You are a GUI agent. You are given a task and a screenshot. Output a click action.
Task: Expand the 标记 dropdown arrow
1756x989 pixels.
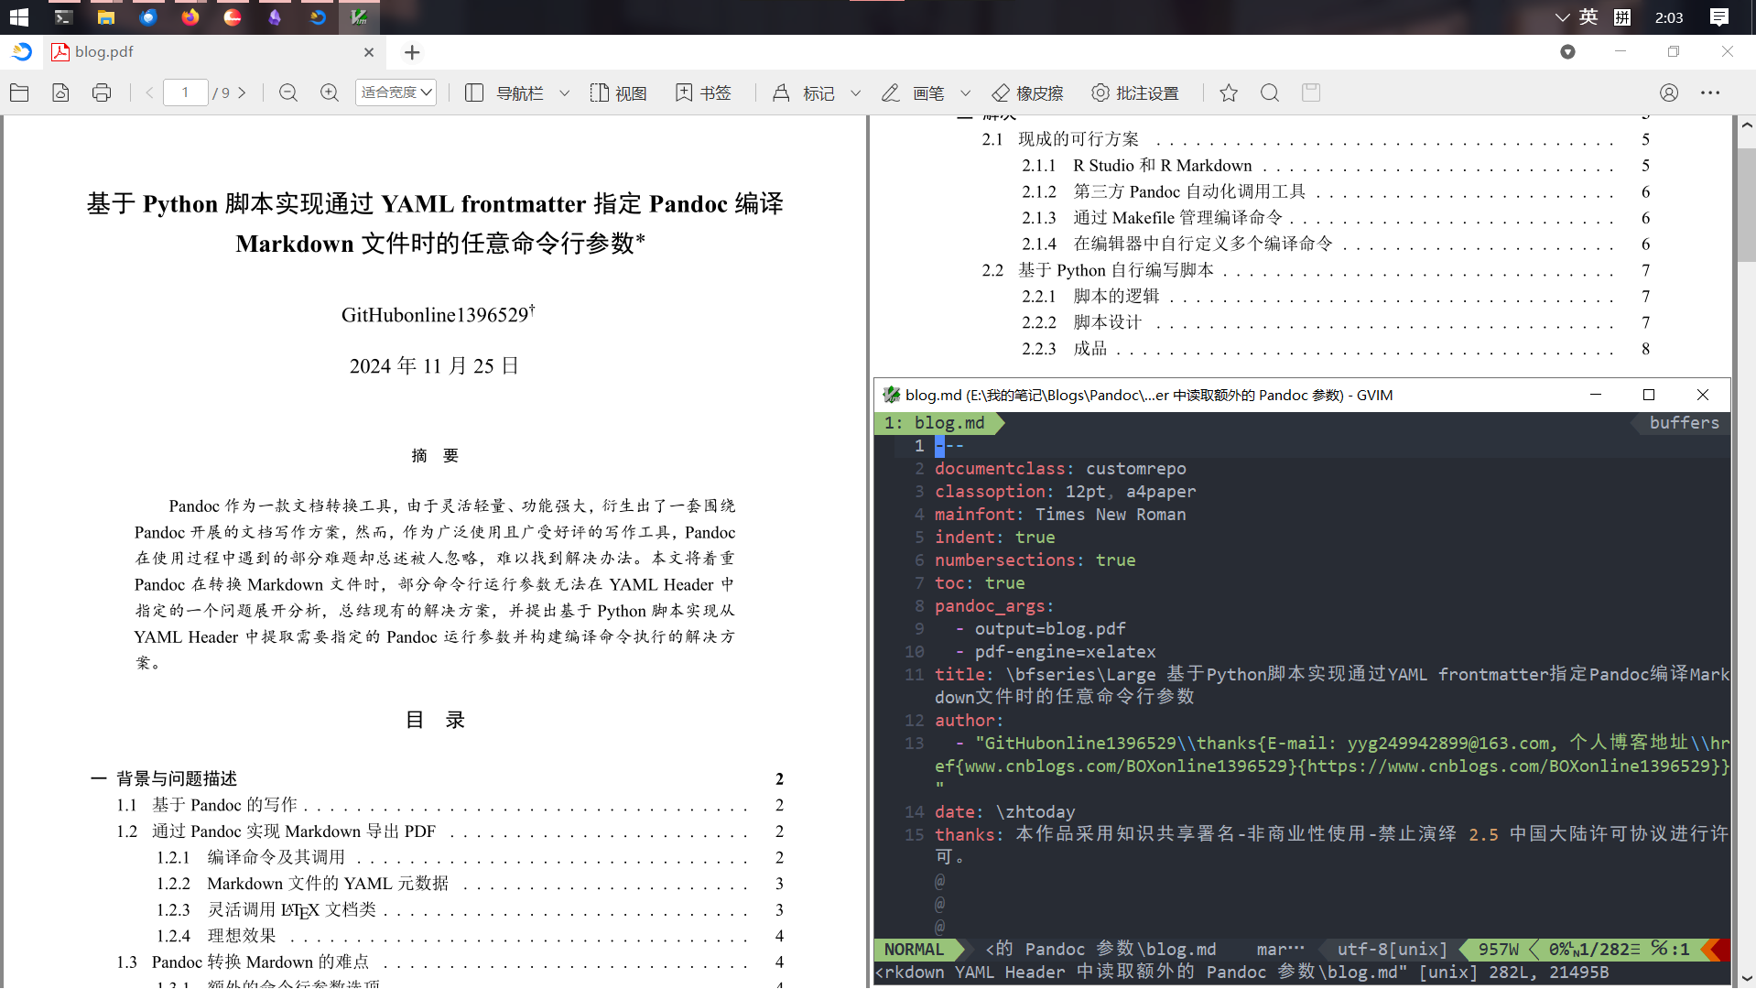pos(855,93)
